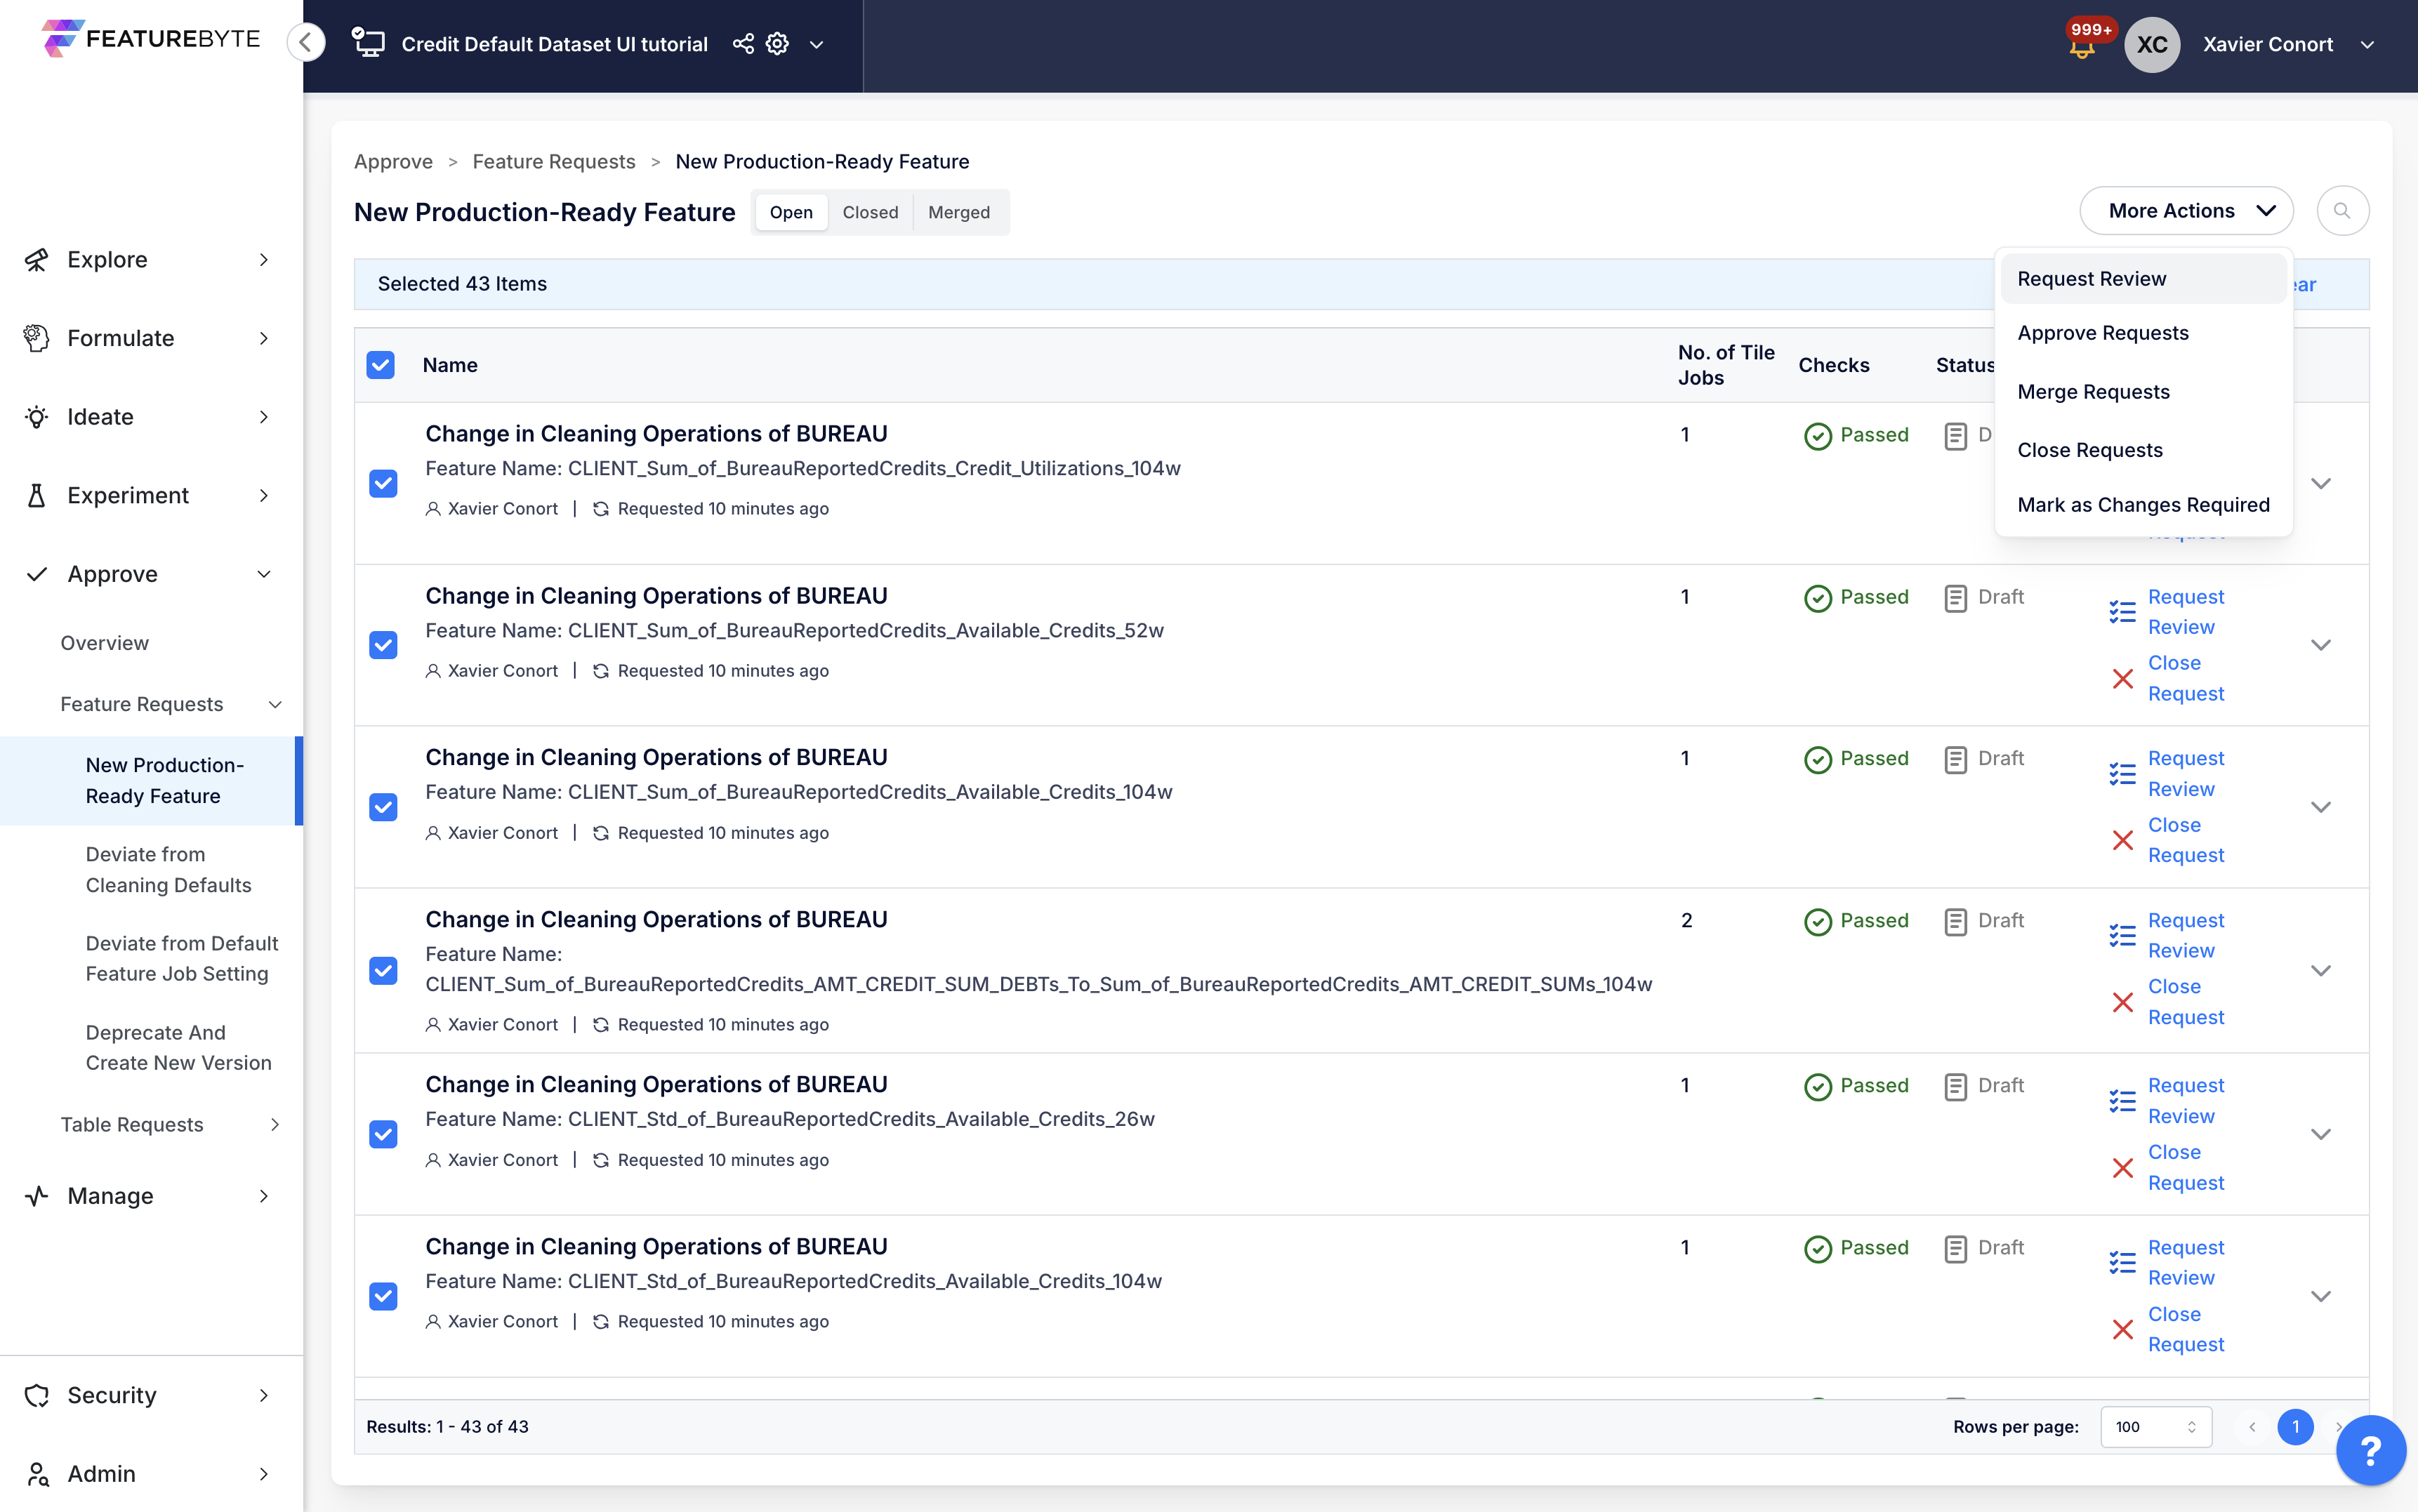Click the share icon beside catalog name

point(743,44)
